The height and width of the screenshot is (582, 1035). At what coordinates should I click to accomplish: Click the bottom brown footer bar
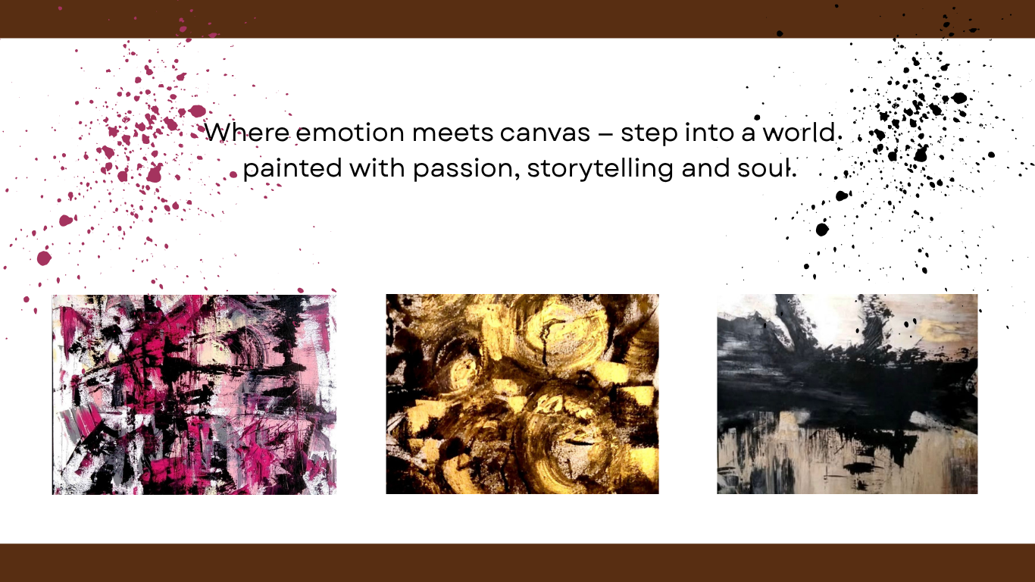coord(517,562)
